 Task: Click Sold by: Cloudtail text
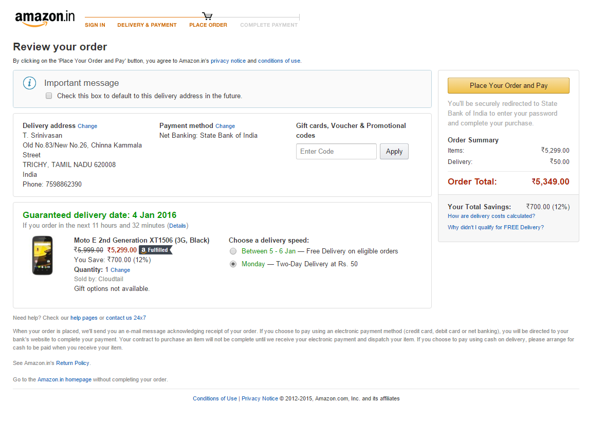[x=99, y=279]
